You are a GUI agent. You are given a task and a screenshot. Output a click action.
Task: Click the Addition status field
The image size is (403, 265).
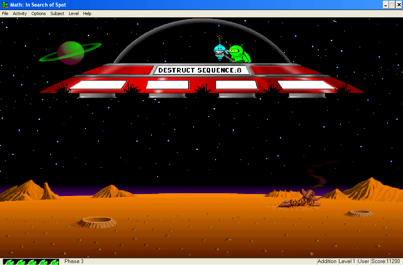coord(326,262)
